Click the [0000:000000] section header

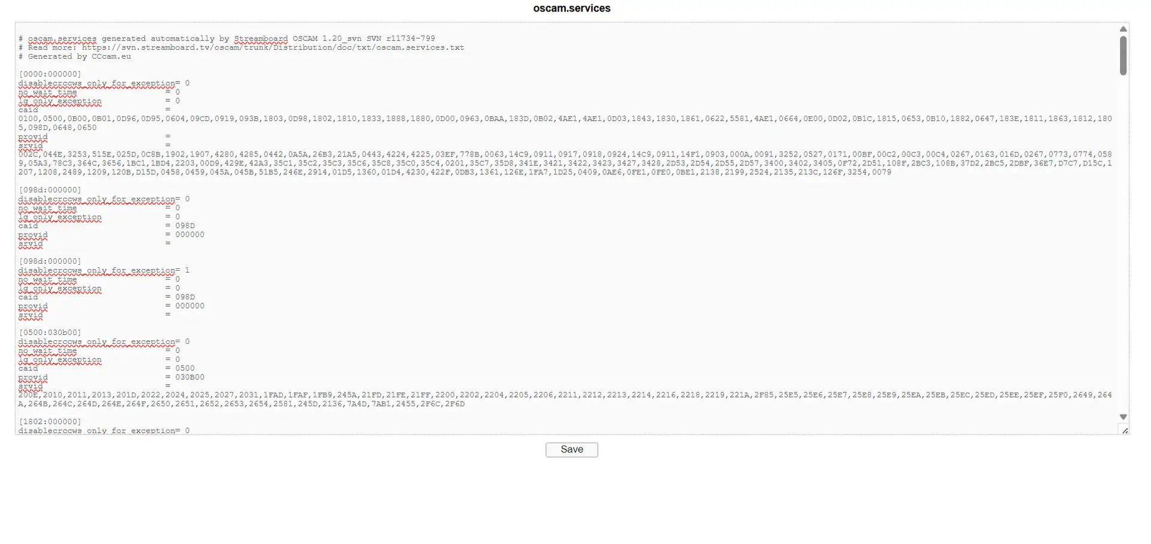click(x=50, y=74)
